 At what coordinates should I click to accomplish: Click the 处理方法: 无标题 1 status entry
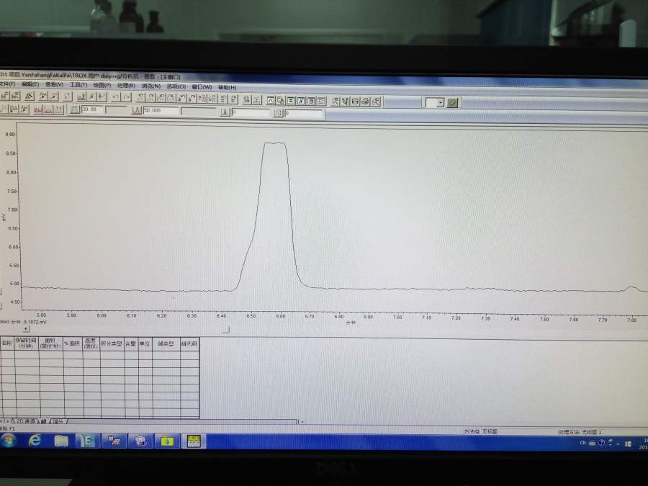click(580, 432)
